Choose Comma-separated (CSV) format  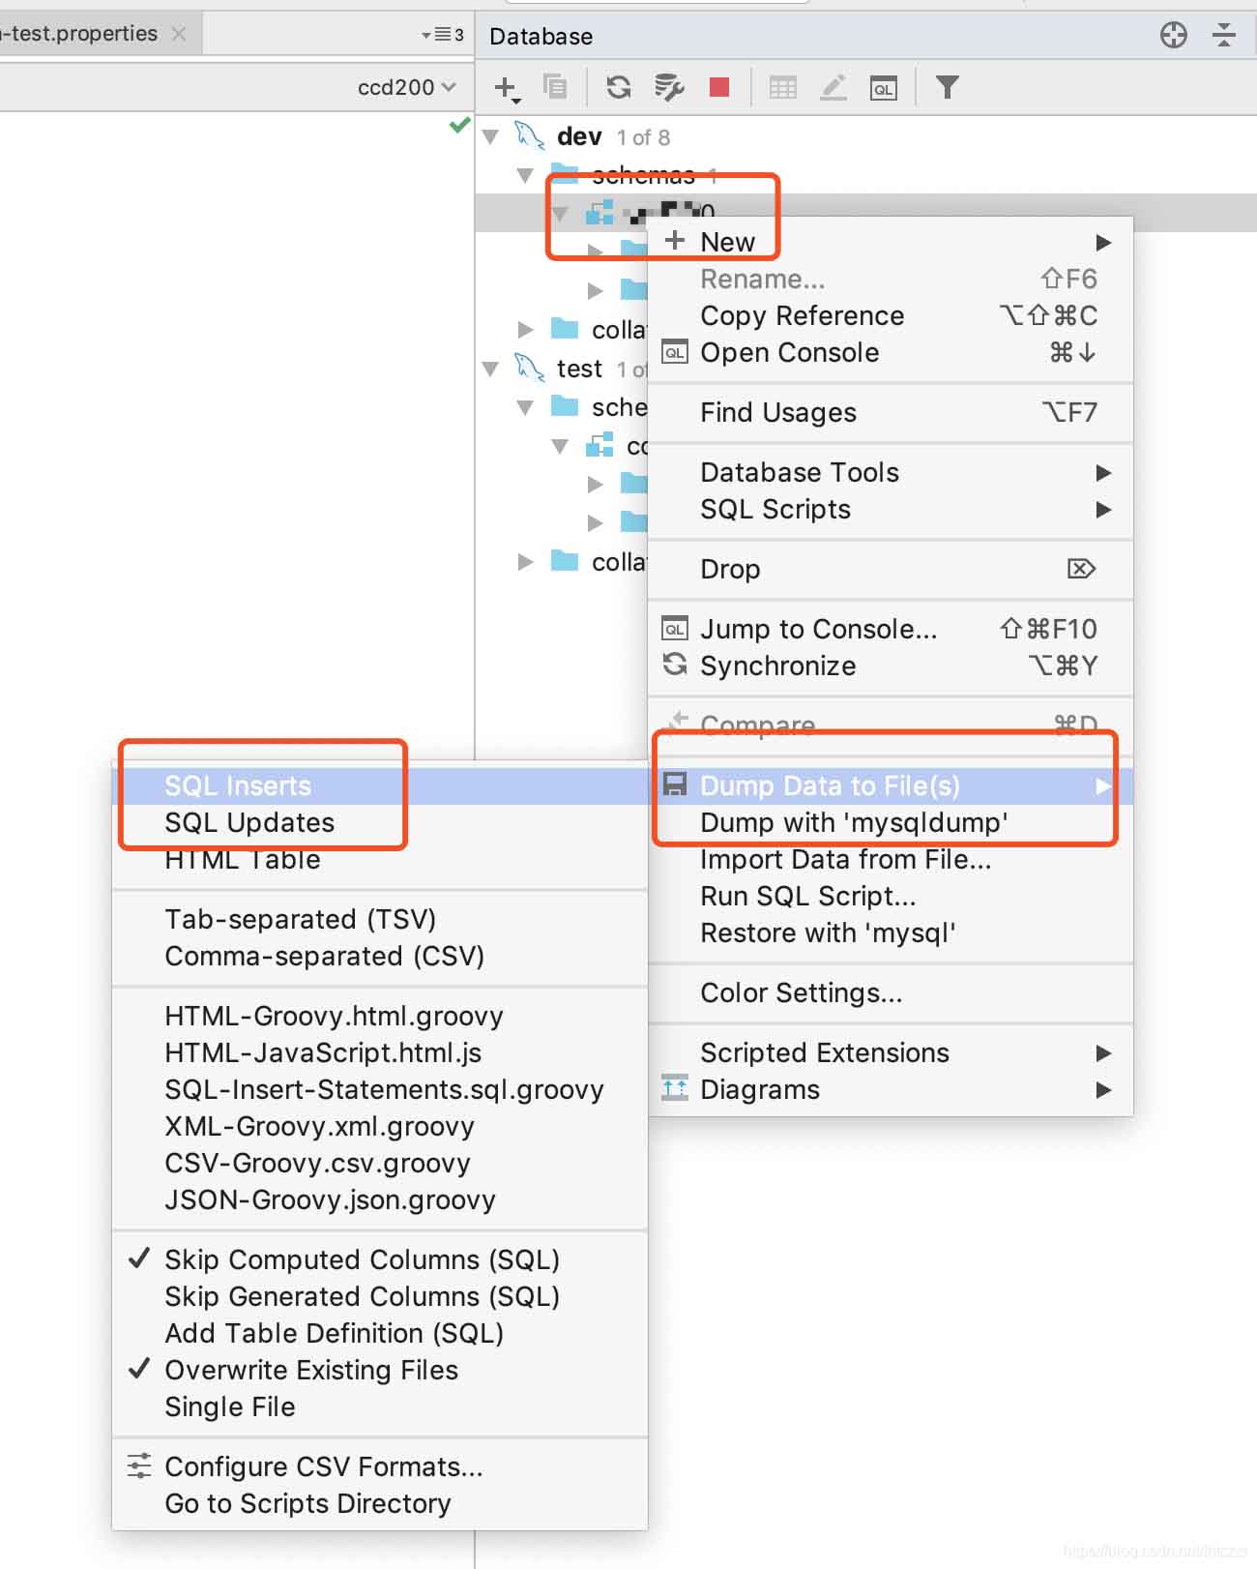[x=380, y=956]
